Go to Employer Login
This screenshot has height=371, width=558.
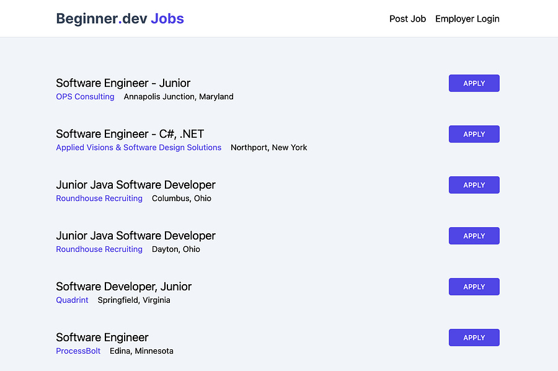pos(467,19)
